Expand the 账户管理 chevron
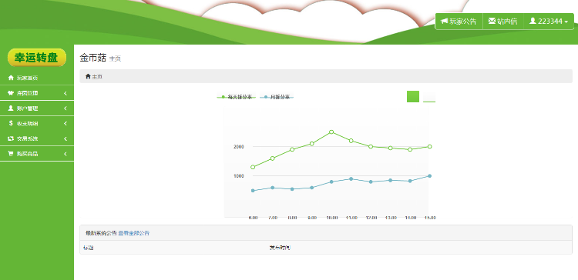578x280 pixels. pos(66,108)
